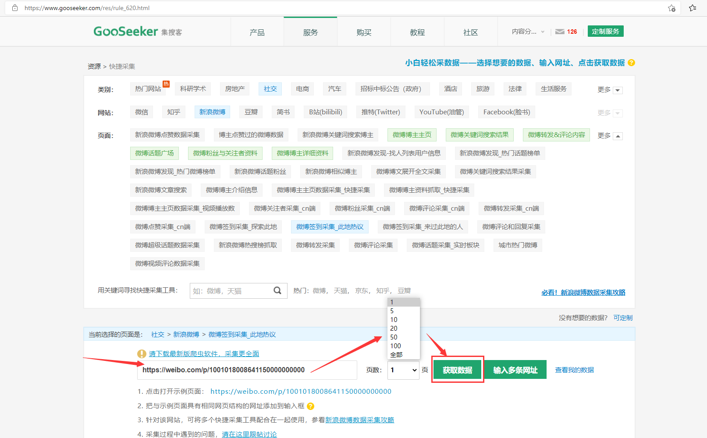Open the mail envelope icon with 126 messages
707x438 pixels.
click(560, 32)
